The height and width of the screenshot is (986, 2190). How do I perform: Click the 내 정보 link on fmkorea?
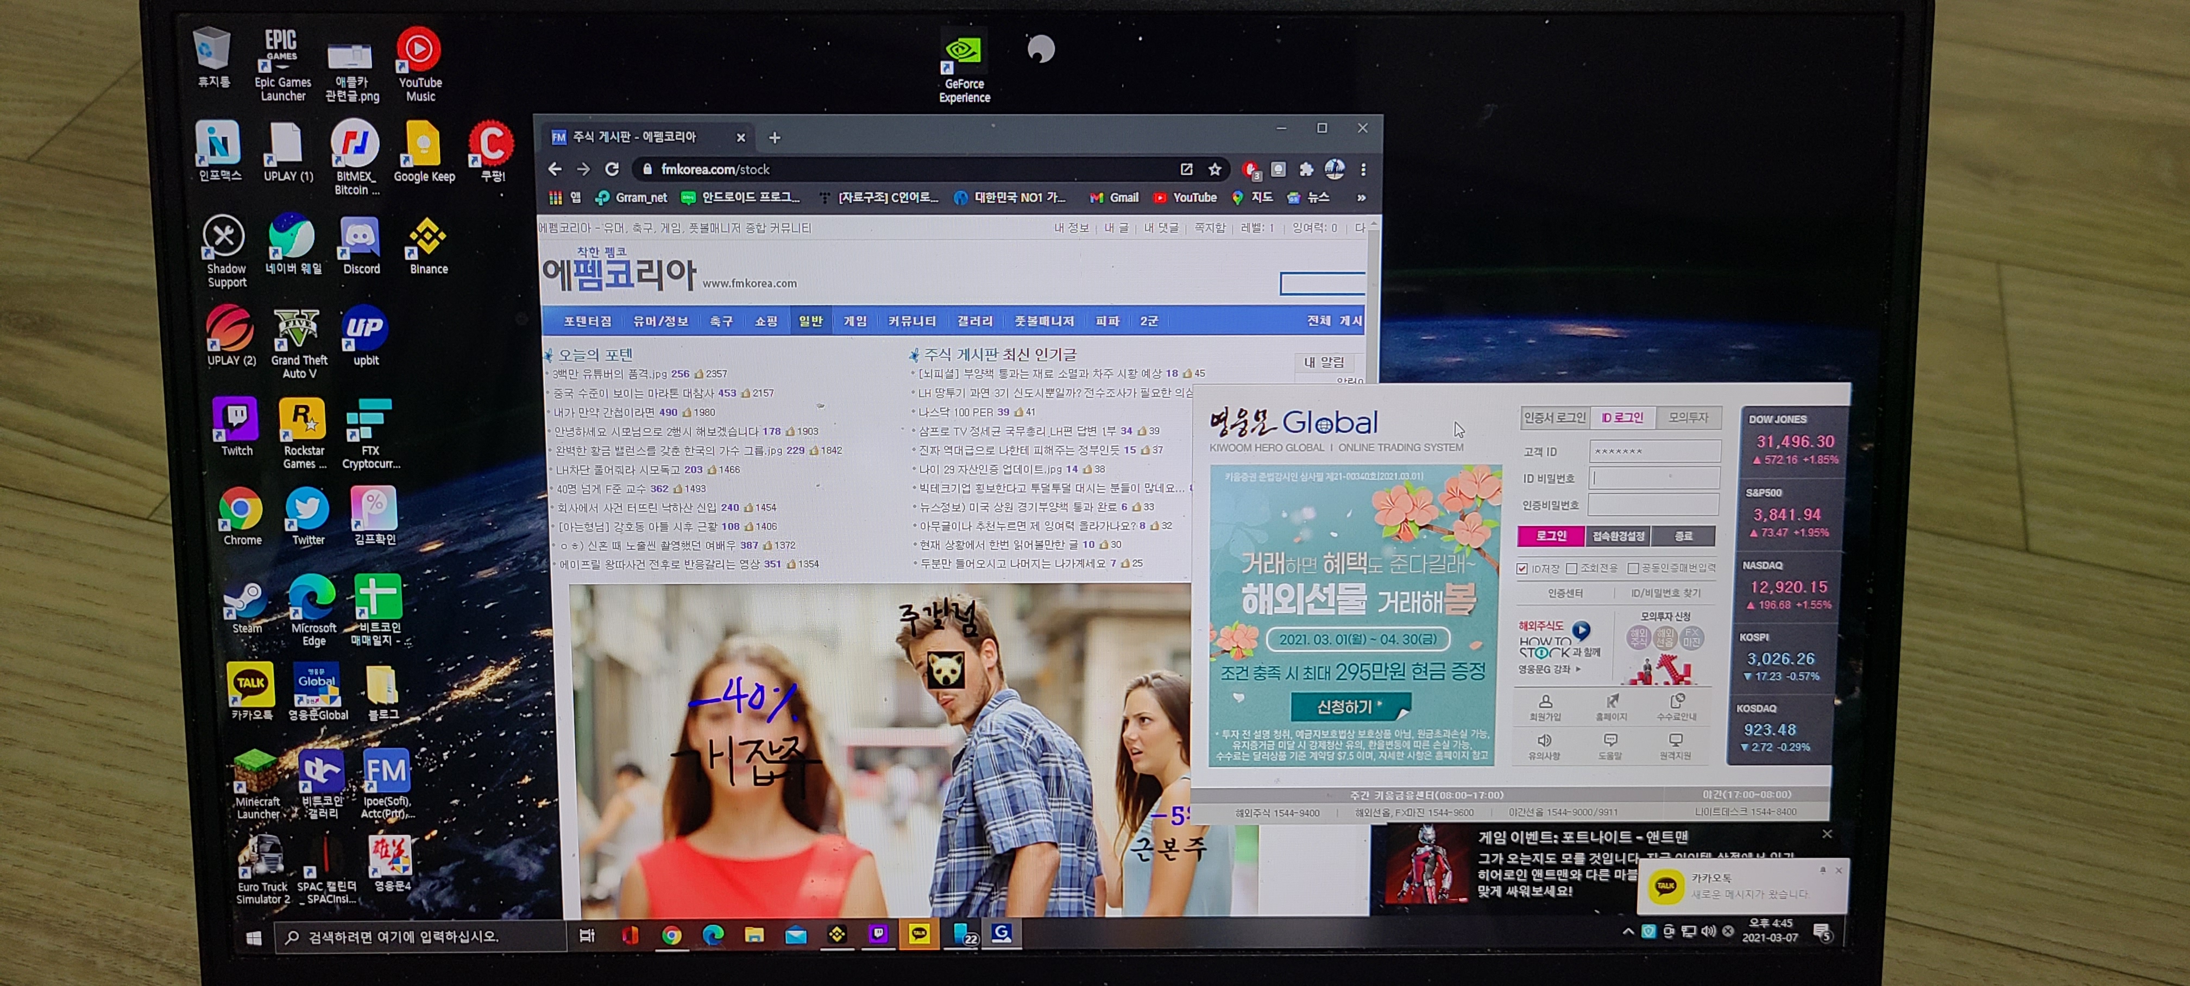coord(1071,228)
